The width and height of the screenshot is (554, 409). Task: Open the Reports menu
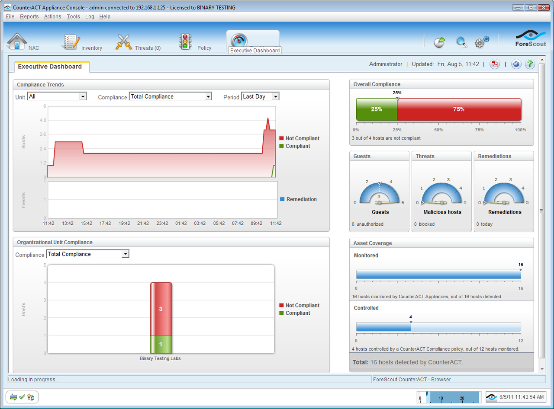(29, 16)
